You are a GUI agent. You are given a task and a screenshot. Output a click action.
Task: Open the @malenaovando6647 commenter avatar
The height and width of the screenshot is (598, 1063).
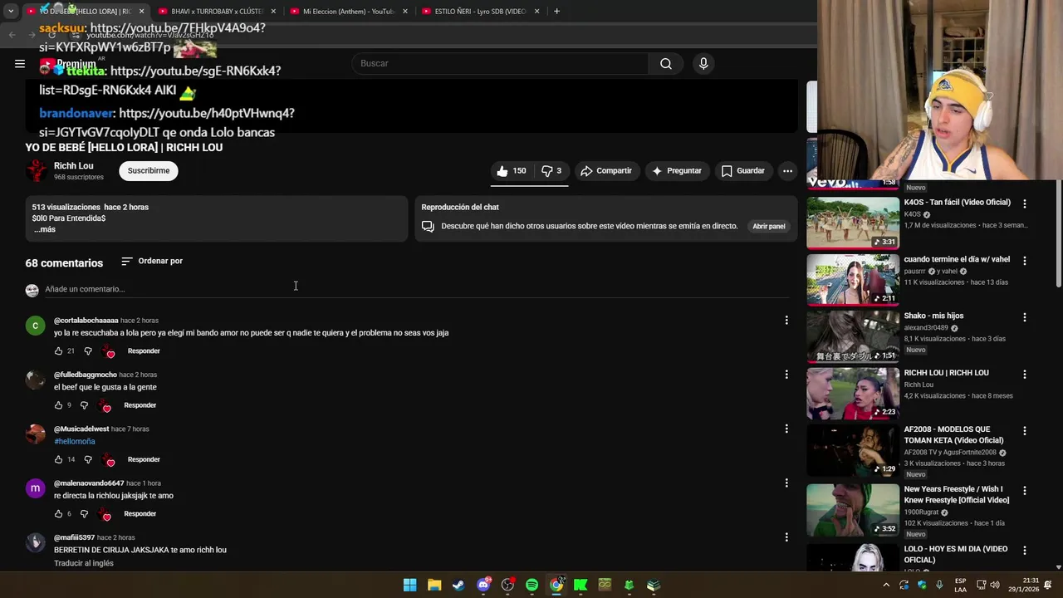click(x=35, y=488)
